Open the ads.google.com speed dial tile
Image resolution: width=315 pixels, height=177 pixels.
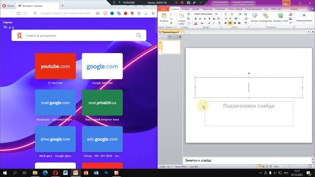[102, 139]
